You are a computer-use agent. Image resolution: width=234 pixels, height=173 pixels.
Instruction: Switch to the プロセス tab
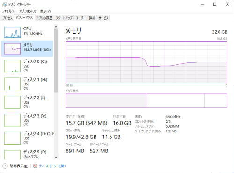pos(7,18)
